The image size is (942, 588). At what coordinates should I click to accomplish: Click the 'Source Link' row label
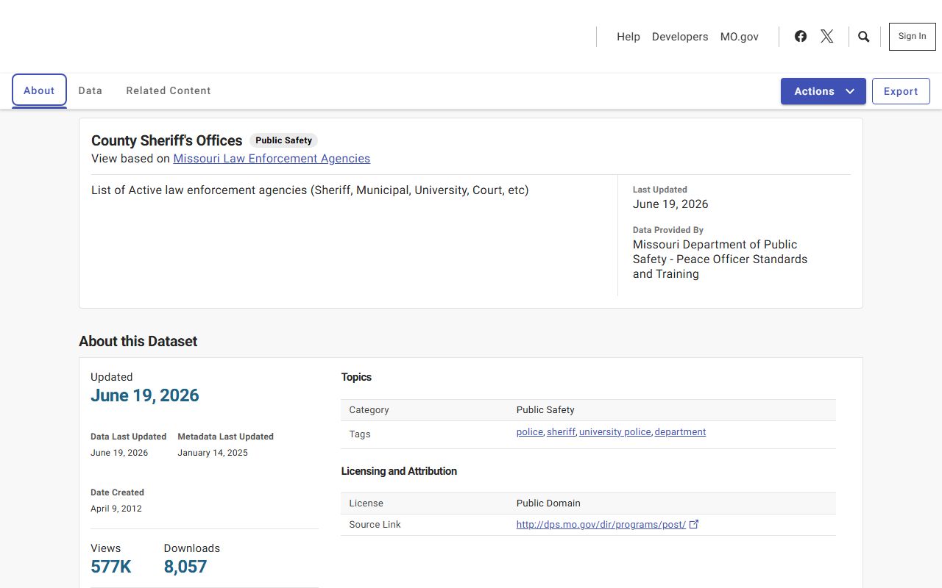375,525
